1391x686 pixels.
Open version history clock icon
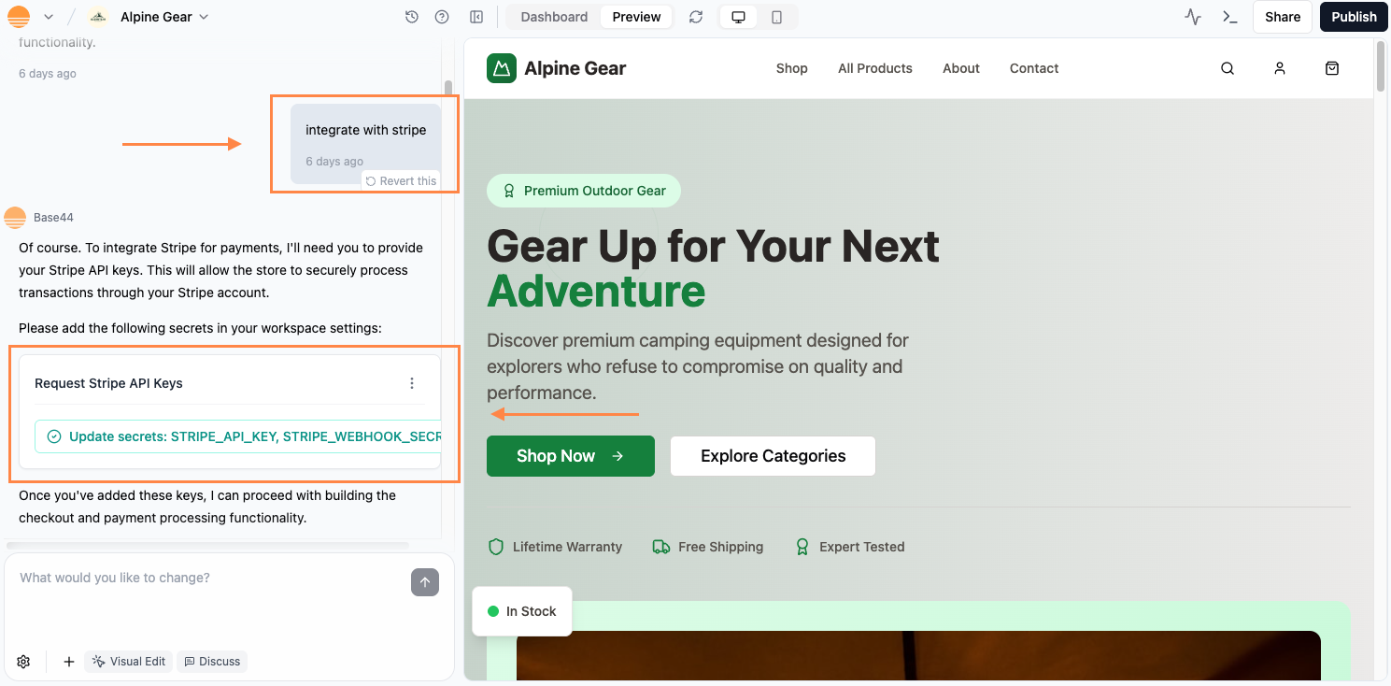412,17
